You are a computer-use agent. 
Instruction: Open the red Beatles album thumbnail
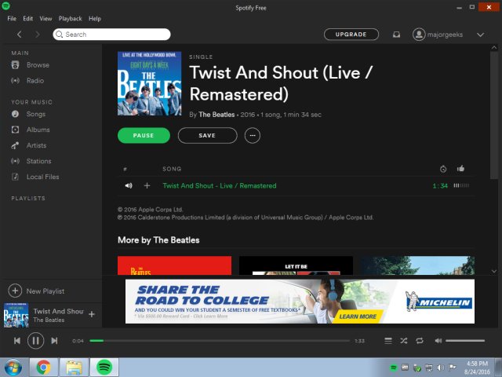[x=174, y=265]
